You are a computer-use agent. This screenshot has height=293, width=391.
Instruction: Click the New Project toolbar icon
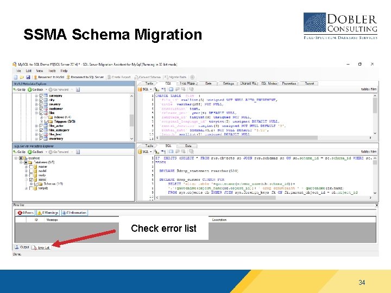[x=16, y=77]
